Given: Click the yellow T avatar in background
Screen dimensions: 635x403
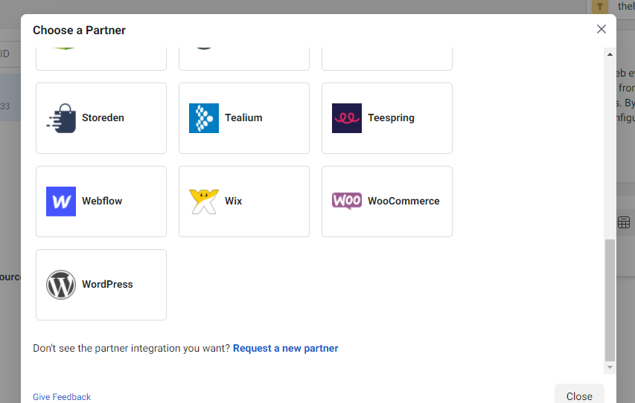Looking at the screenshot, I should click(x=600, y=7).
